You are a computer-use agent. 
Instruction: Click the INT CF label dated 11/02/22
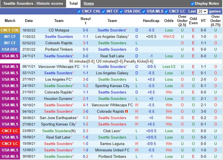pos(10,37)
